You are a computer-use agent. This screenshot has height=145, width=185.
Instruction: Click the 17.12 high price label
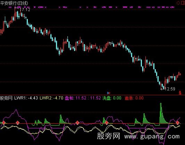[25, 9]
